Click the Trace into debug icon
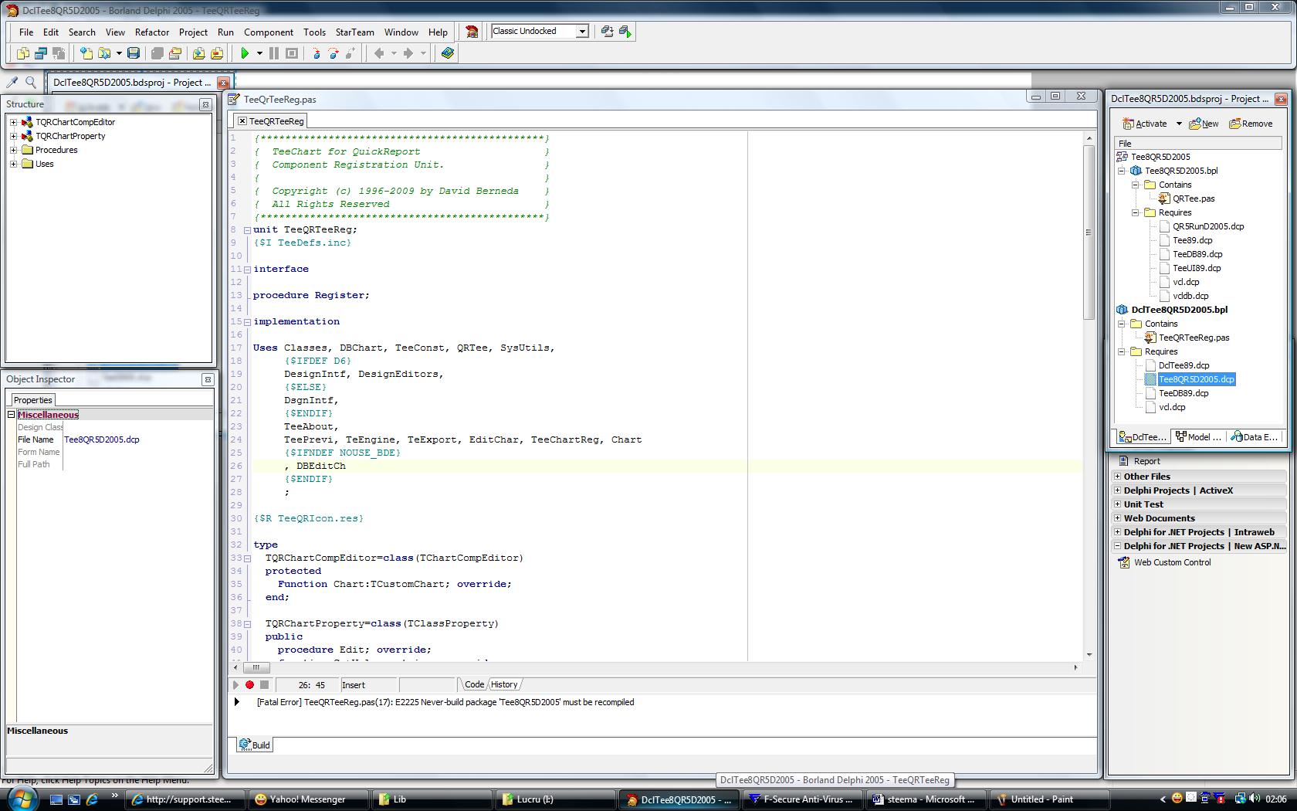 [316, 53]
